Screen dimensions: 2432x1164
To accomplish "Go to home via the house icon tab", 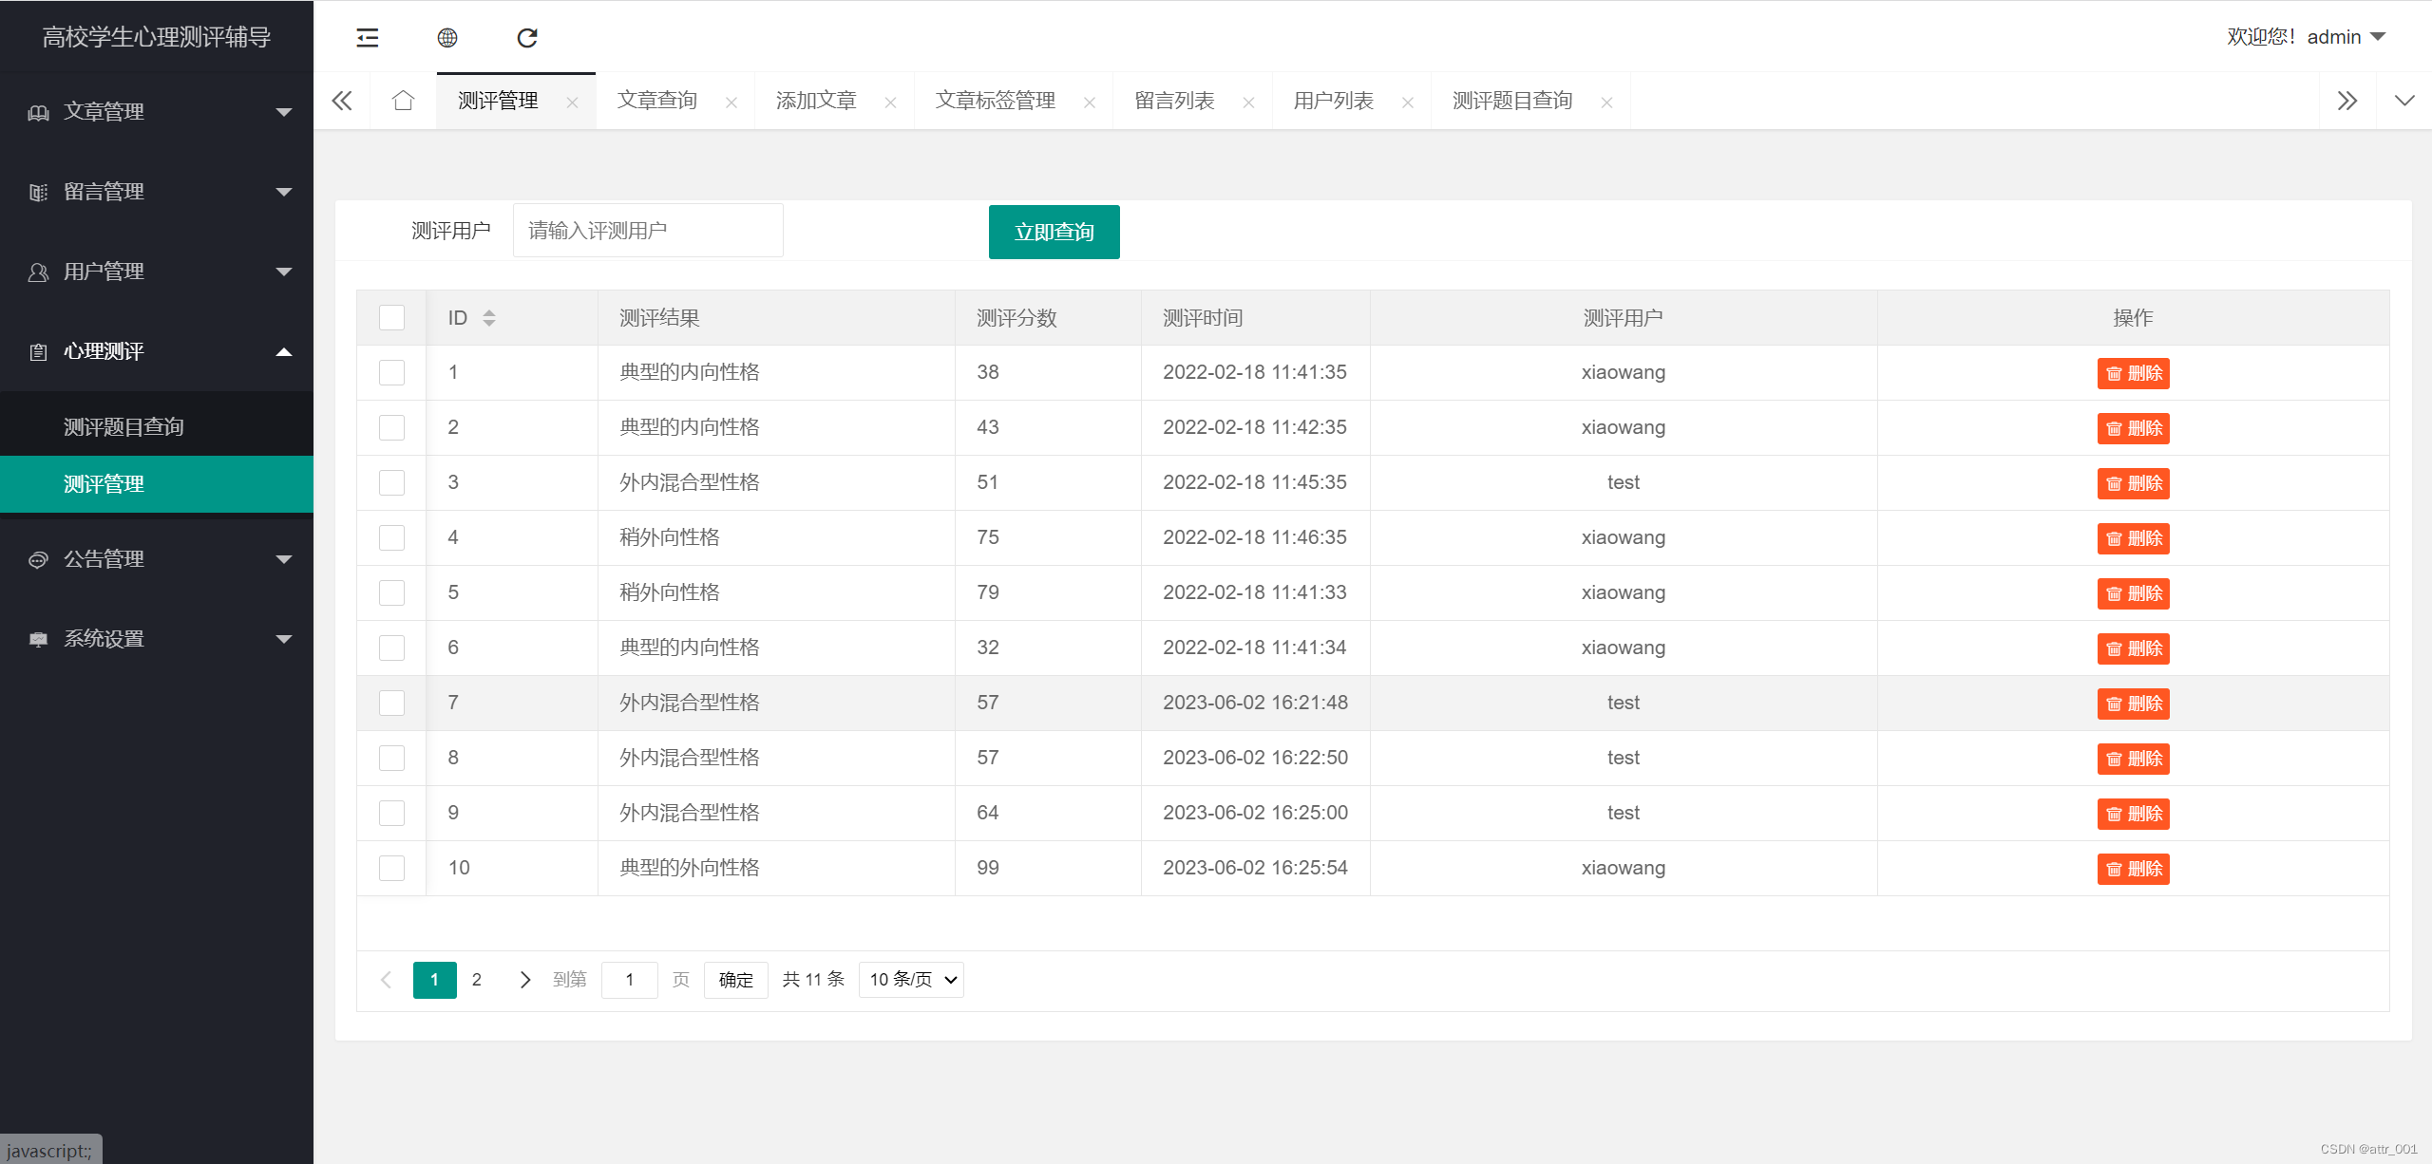I will click(403, 101).
